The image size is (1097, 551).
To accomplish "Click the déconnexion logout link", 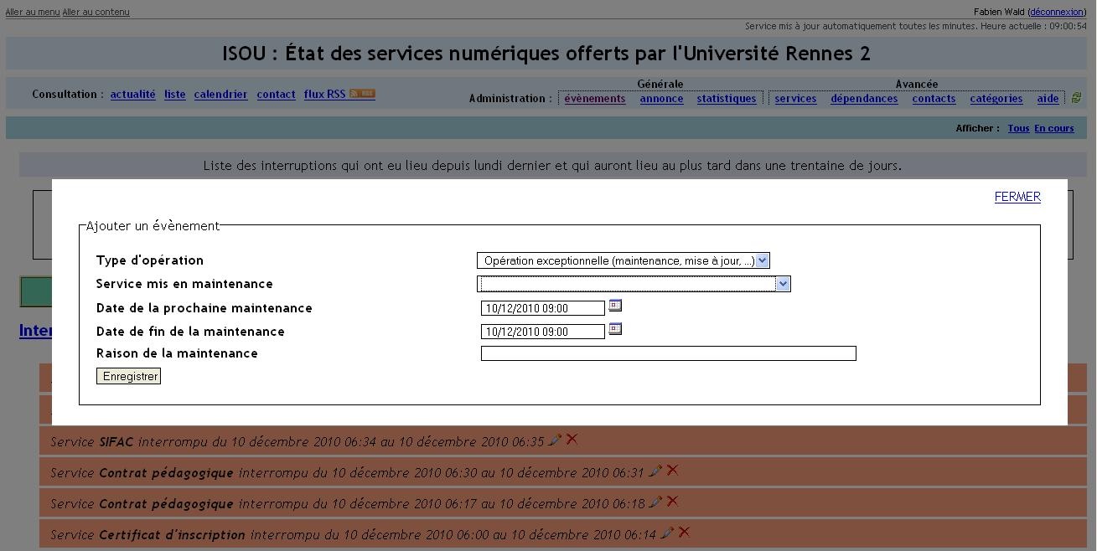I will 1056,12.
